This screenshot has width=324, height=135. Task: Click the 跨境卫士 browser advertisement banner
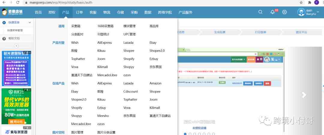click(x=16, y=106)
